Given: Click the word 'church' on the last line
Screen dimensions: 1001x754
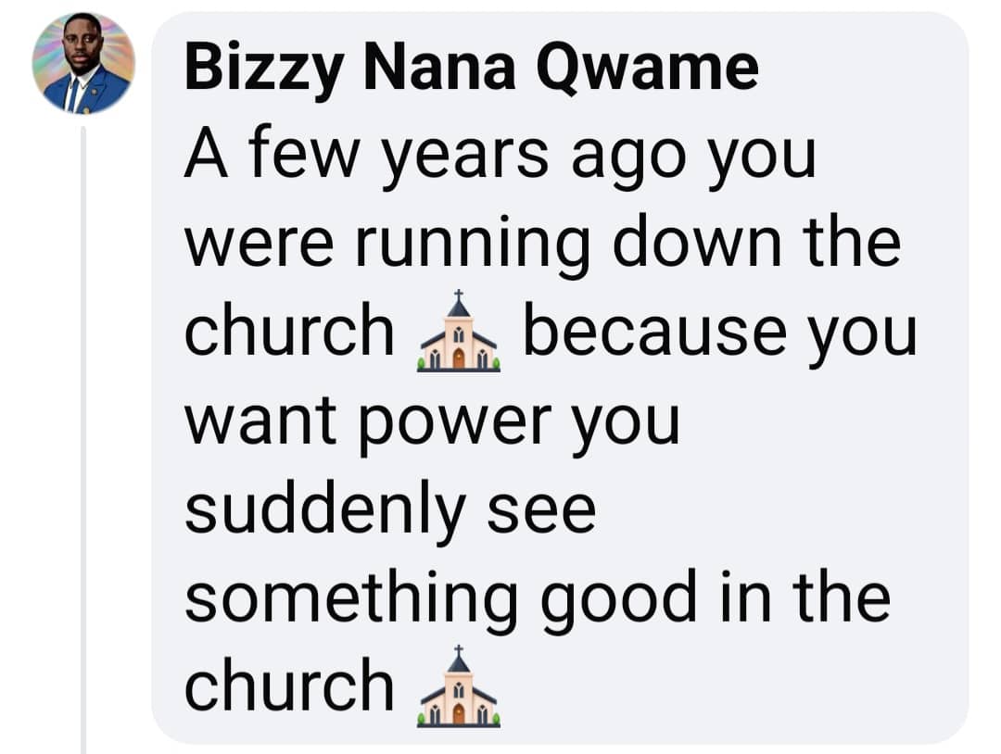Looking at the screenshot, I should (289, 686).
